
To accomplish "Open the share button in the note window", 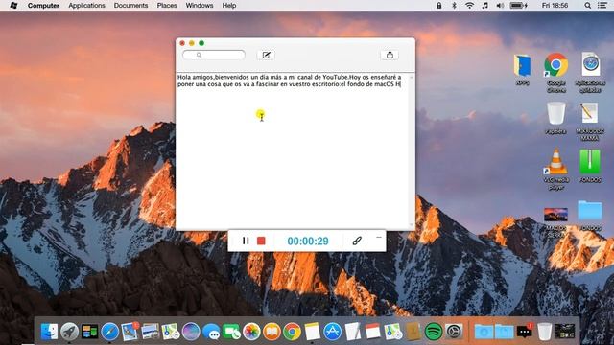I will [x=390, y=56].
